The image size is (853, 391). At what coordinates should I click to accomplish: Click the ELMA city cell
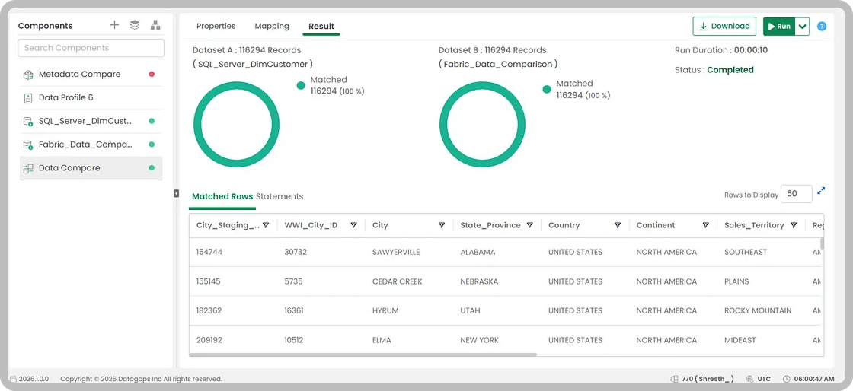point(382,340)
